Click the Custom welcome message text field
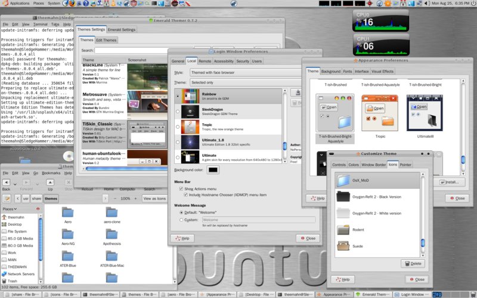Image resolution: width=477 pixels, height=298 pixels. pyautogui.click(x=259, y=219)
